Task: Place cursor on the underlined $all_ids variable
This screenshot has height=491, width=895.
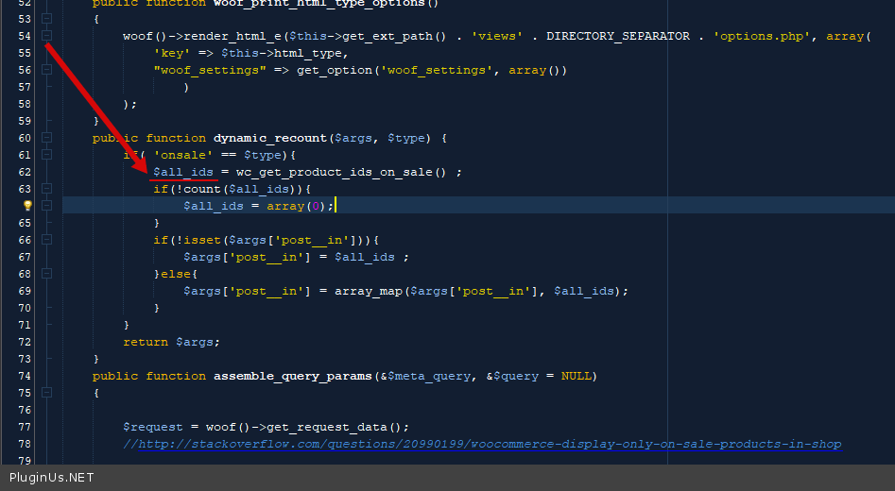Action: [x=183, y=172]
